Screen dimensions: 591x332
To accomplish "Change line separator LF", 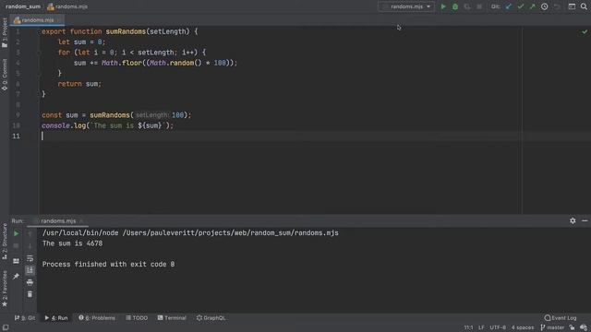I will point(481,328).
